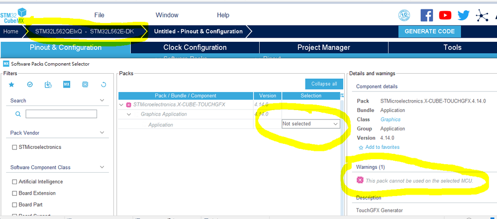Click the STM32L562QEIxQ - STM32L562E-DK breadcrumb
Screen dimensions: 497x219
[86, 31]
